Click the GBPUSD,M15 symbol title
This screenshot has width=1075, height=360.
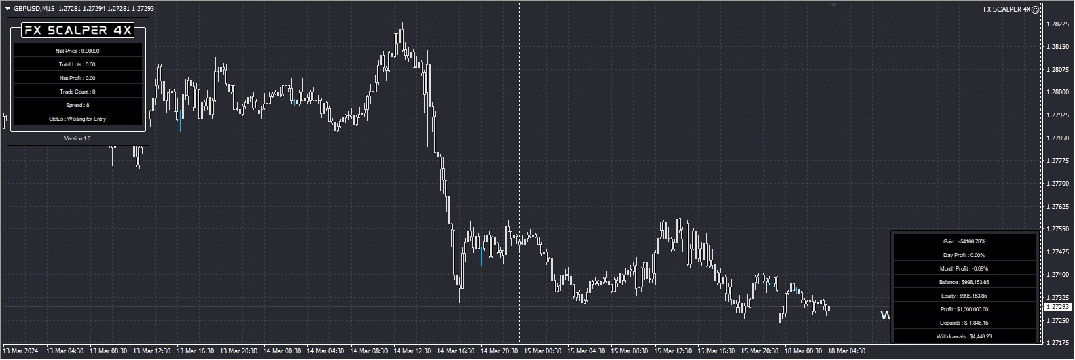click(x=34, y=9)
